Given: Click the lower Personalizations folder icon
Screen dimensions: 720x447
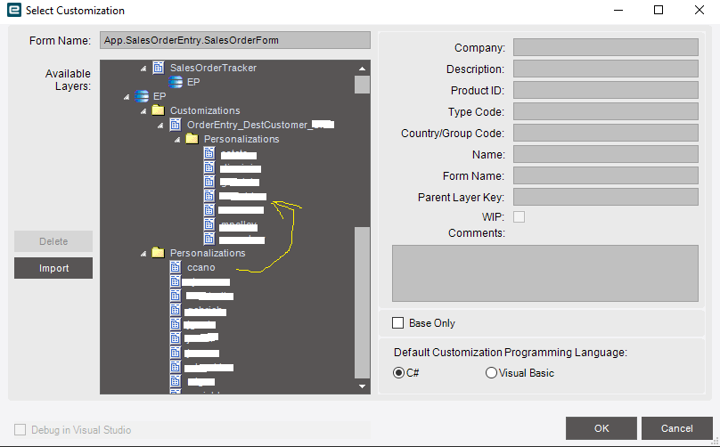Looking at the screenshot, I should pyautogui.click(x=158, y=253).
